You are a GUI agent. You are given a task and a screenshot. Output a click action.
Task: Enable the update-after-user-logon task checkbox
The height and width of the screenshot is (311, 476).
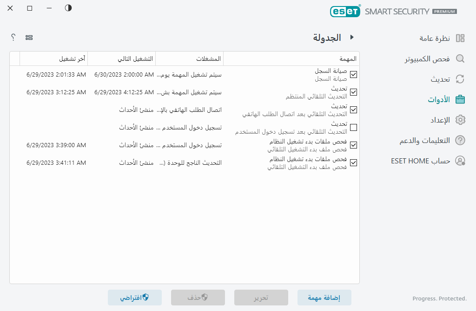pos(354,128)
